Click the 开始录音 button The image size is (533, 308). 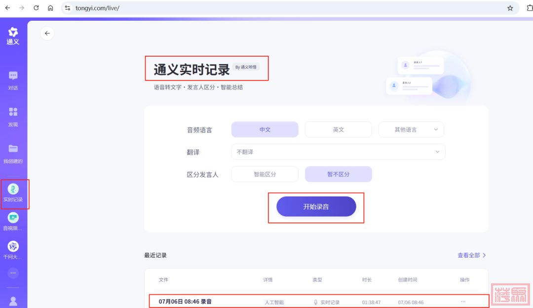316,206
